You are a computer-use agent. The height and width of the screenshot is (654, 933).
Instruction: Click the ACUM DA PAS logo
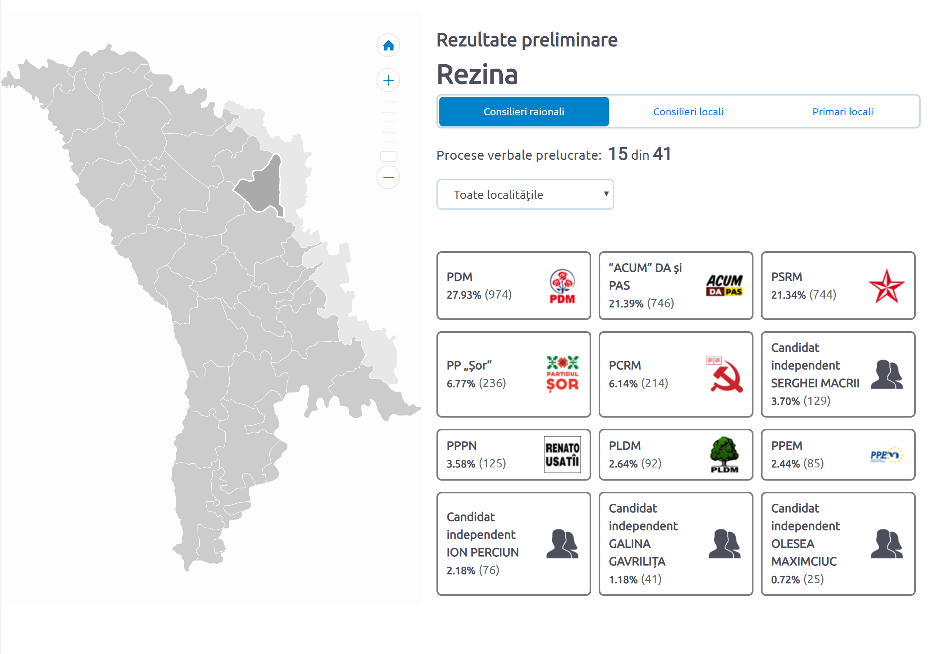(x=724, y=285)
